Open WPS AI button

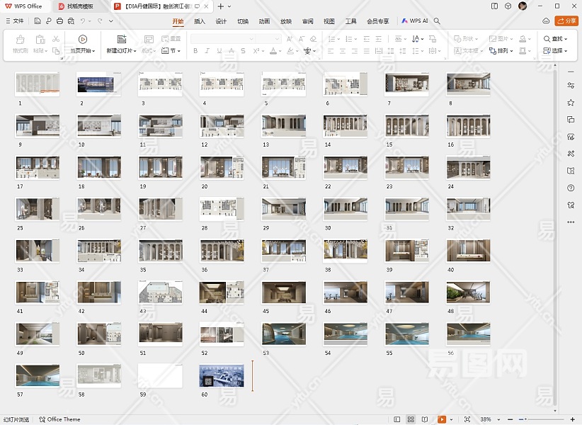(x=415, y=21)
